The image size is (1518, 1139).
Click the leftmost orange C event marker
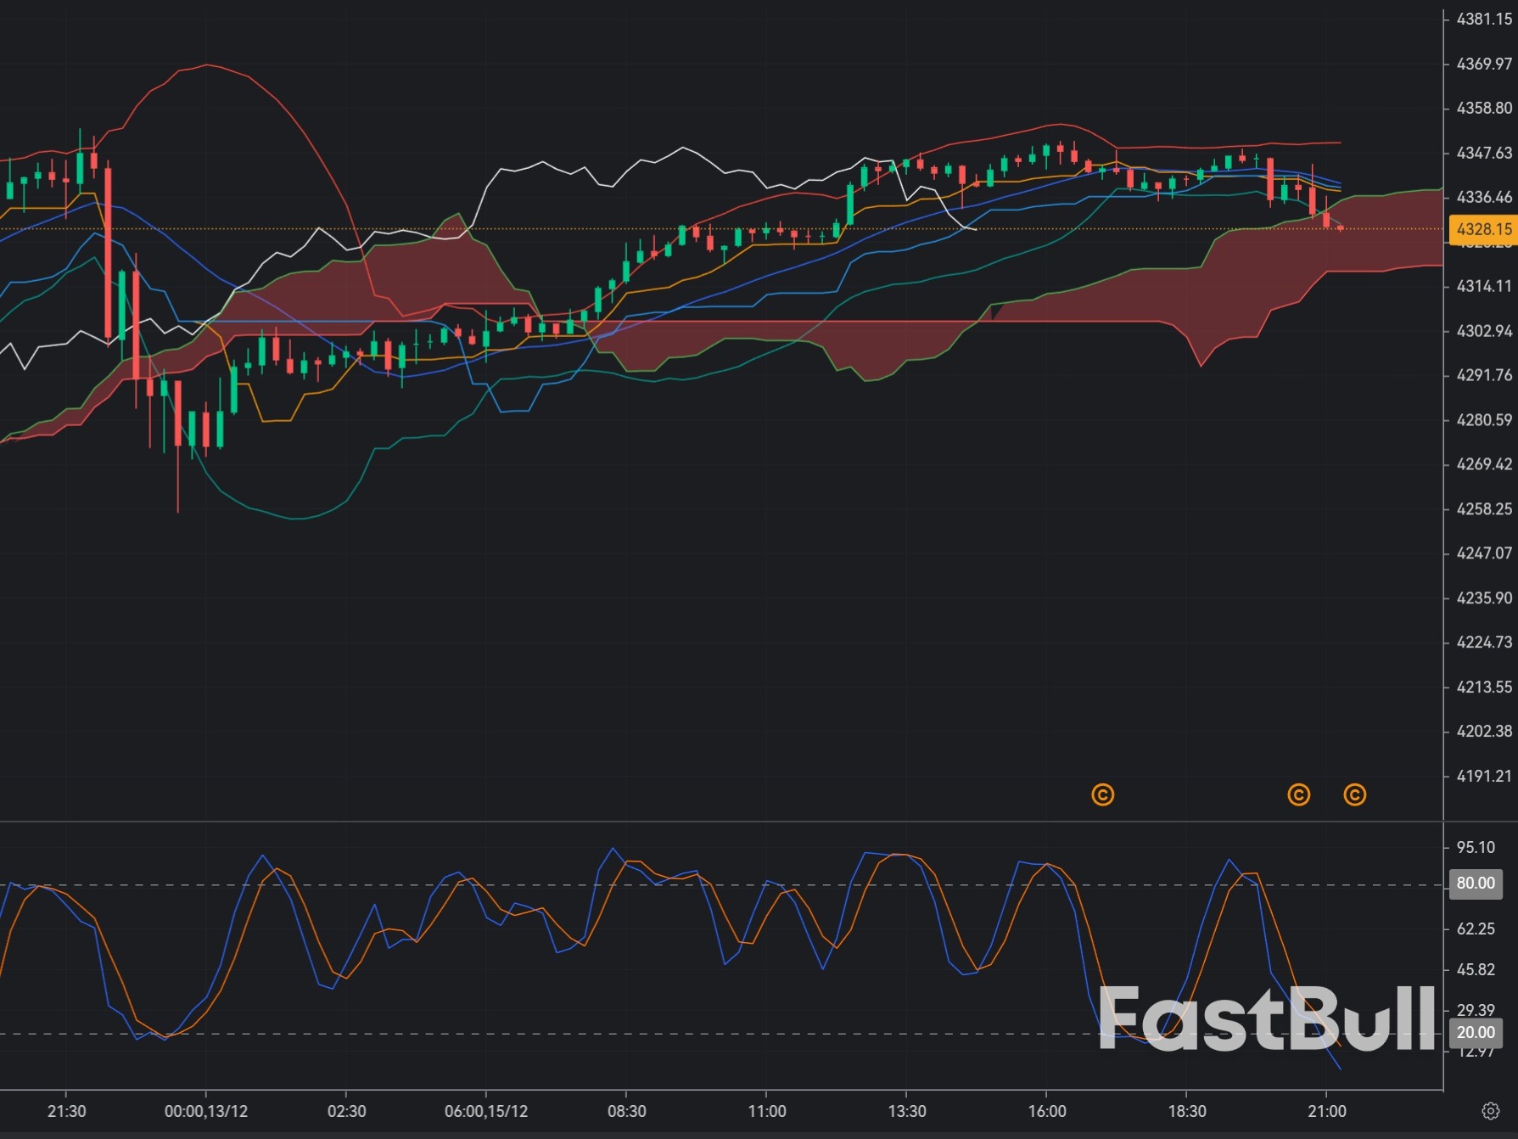click(1102, 795)
